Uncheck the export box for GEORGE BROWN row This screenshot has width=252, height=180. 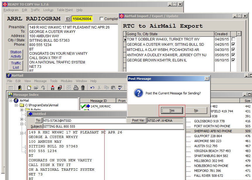tap(233, 60)
